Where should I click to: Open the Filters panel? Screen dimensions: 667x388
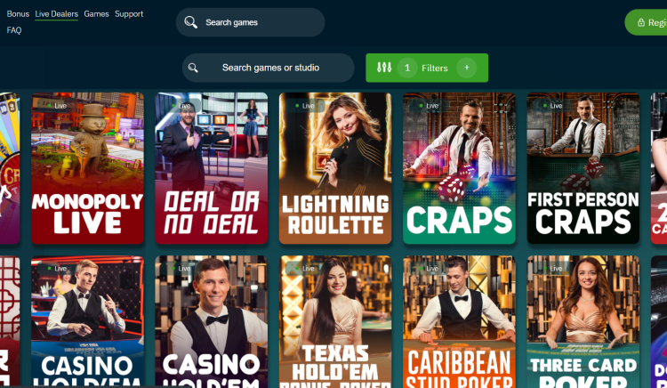tap(427, 68)
